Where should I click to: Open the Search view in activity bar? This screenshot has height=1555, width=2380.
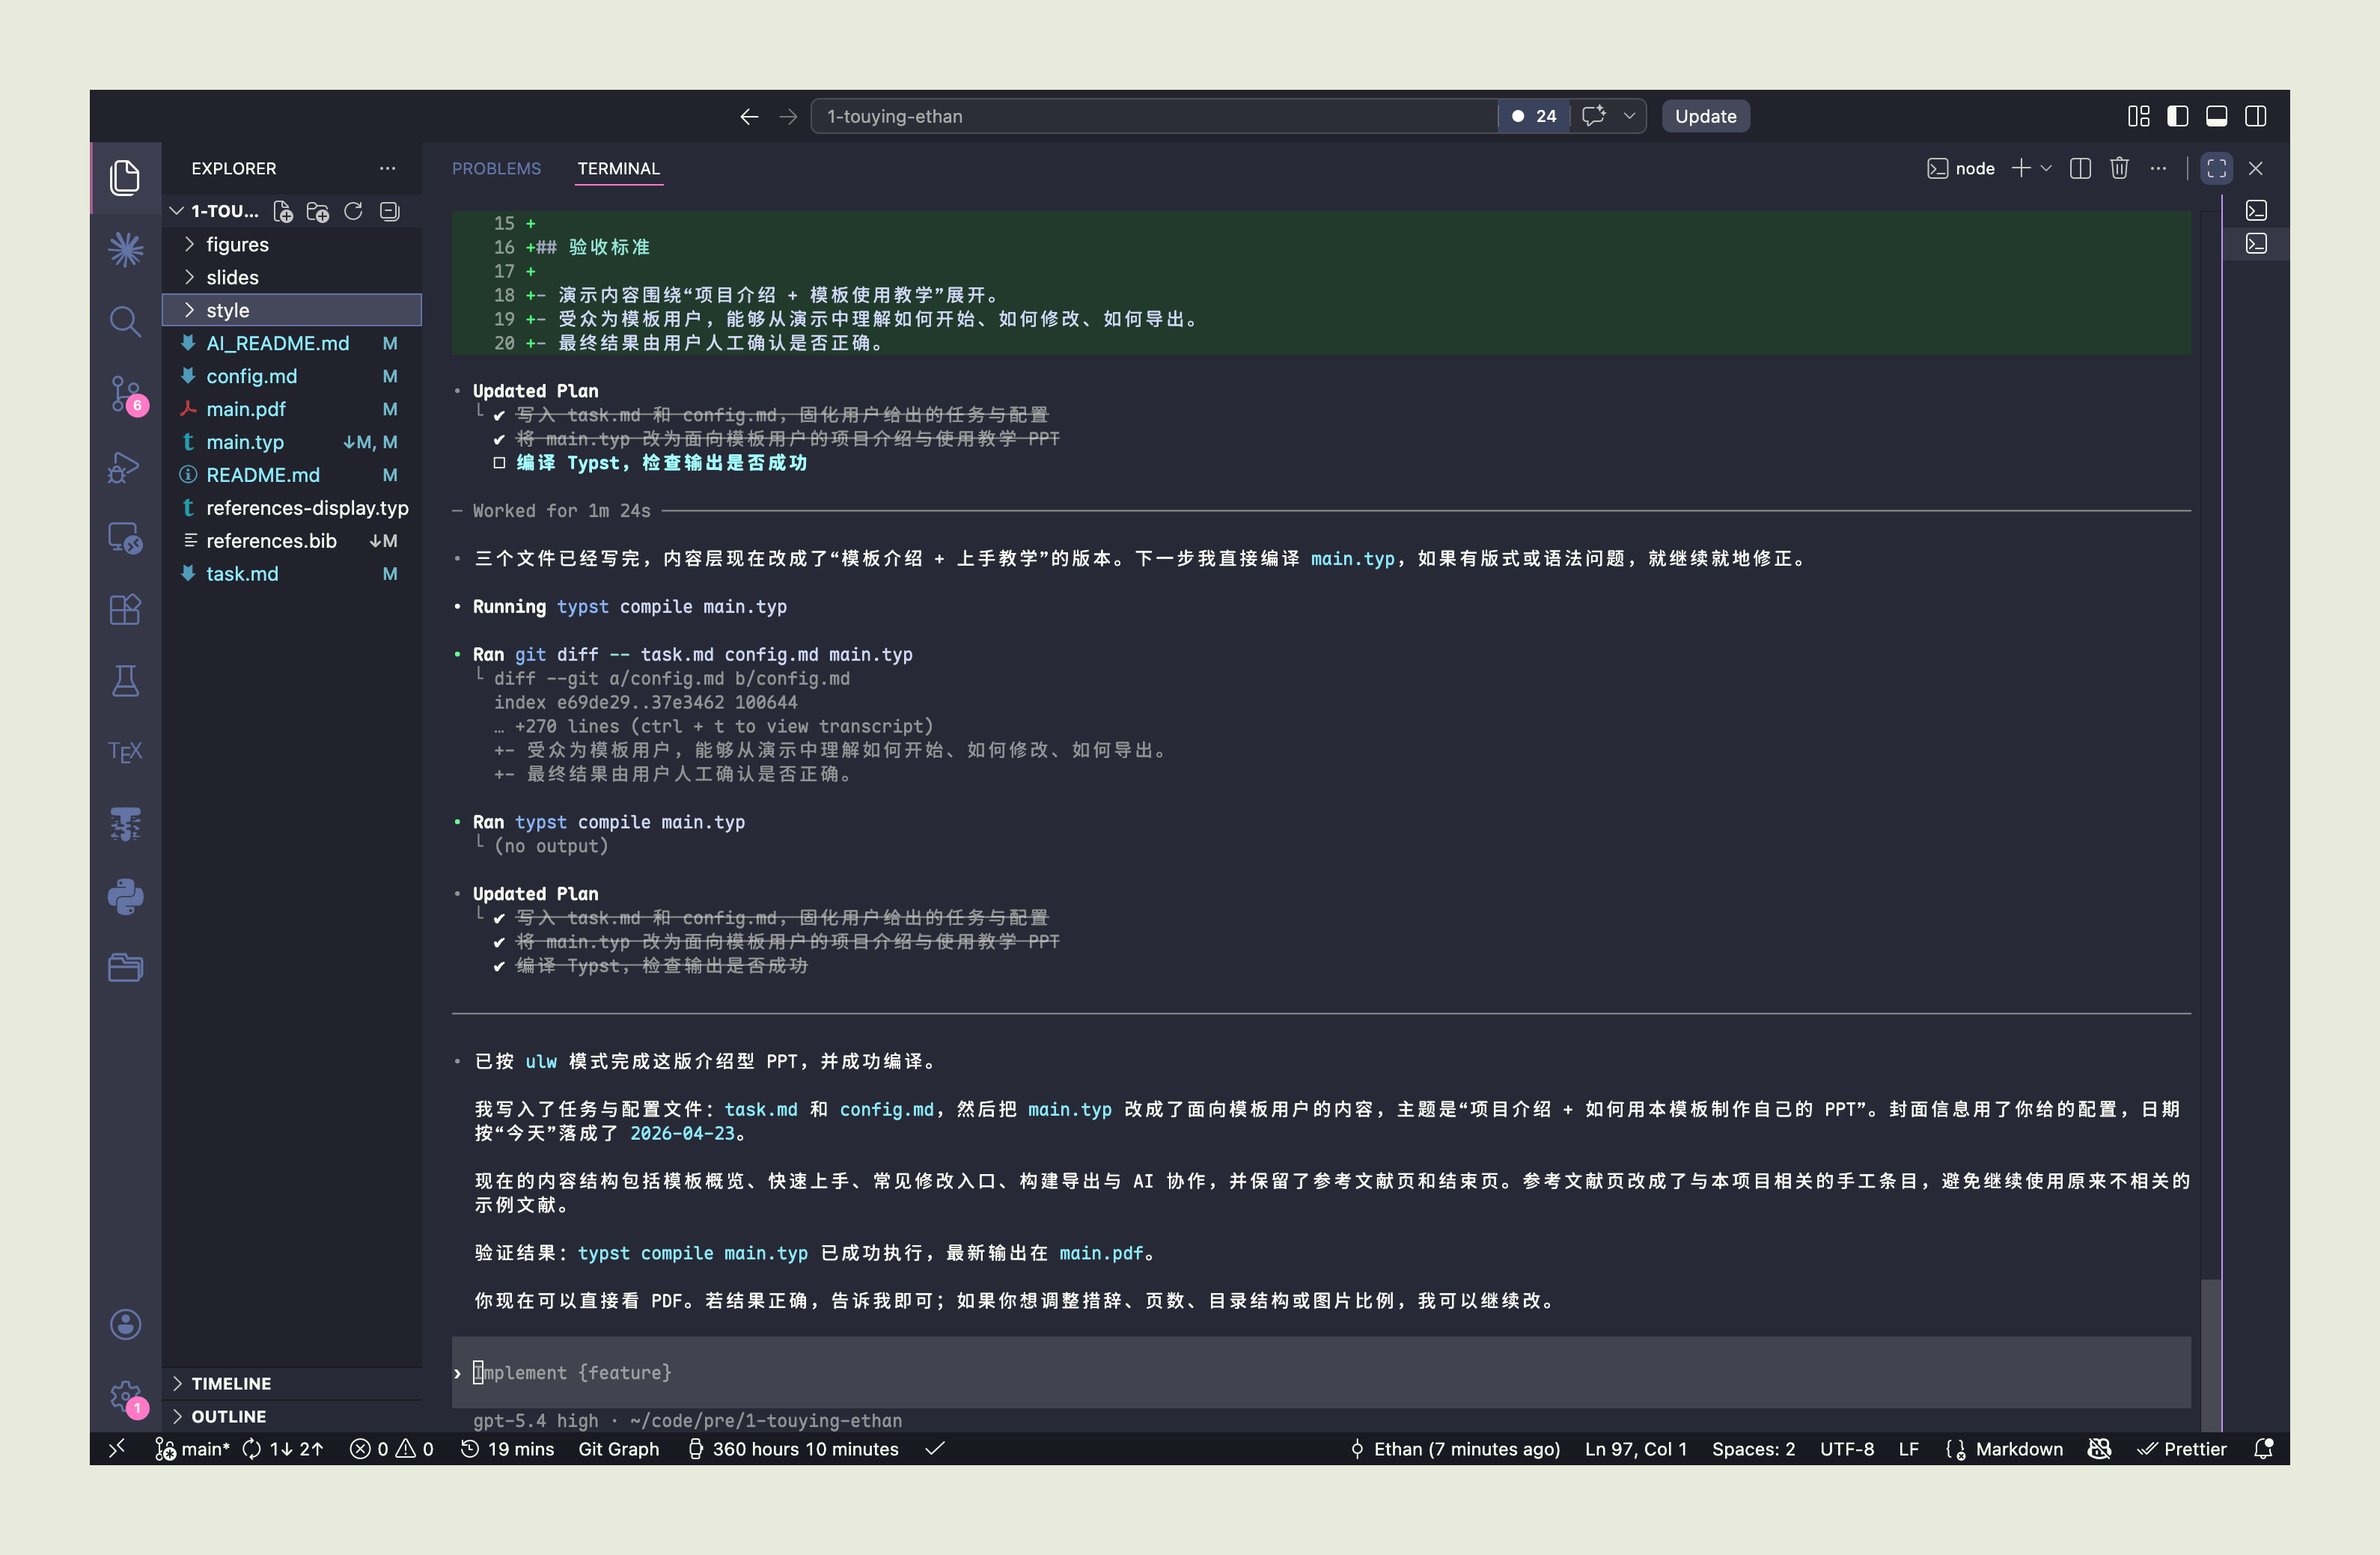(x=125, y=321)
